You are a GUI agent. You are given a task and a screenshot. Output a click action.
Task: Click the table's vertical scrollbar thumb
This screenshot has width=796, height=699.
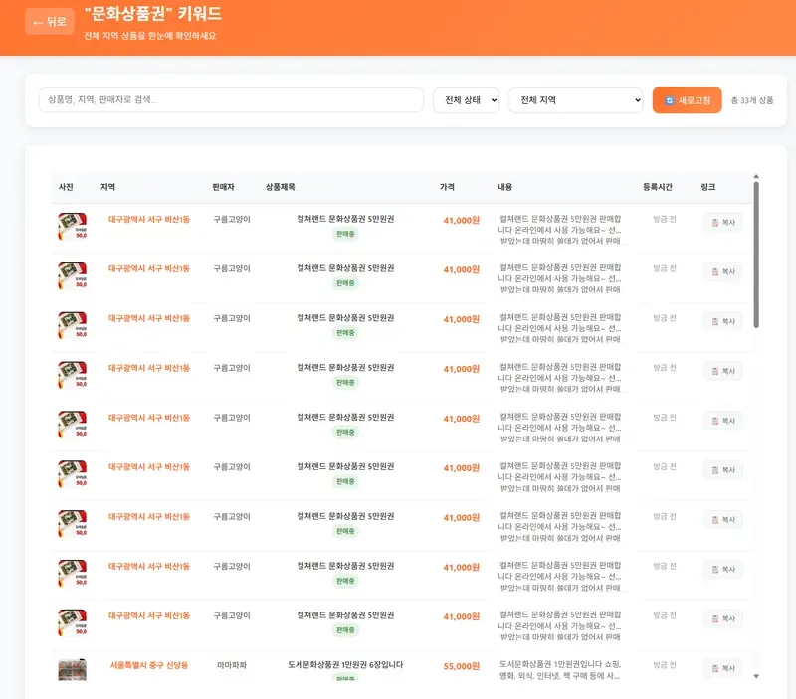pyautogui.click(x=756, y=254)
